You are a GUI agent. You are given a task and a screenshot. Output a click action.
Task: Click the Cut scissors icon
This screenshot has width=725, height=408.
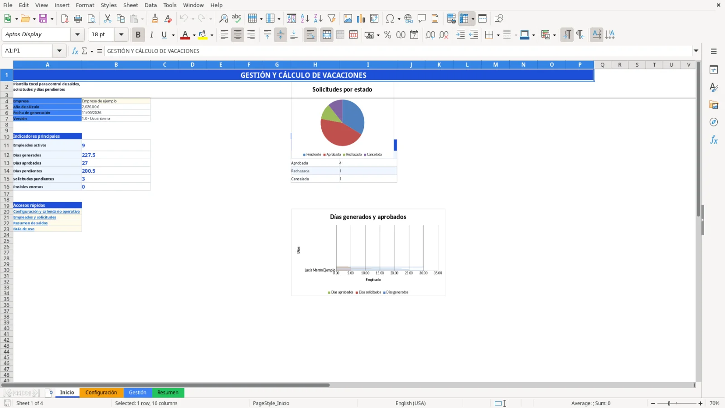[x=107, y=19]
